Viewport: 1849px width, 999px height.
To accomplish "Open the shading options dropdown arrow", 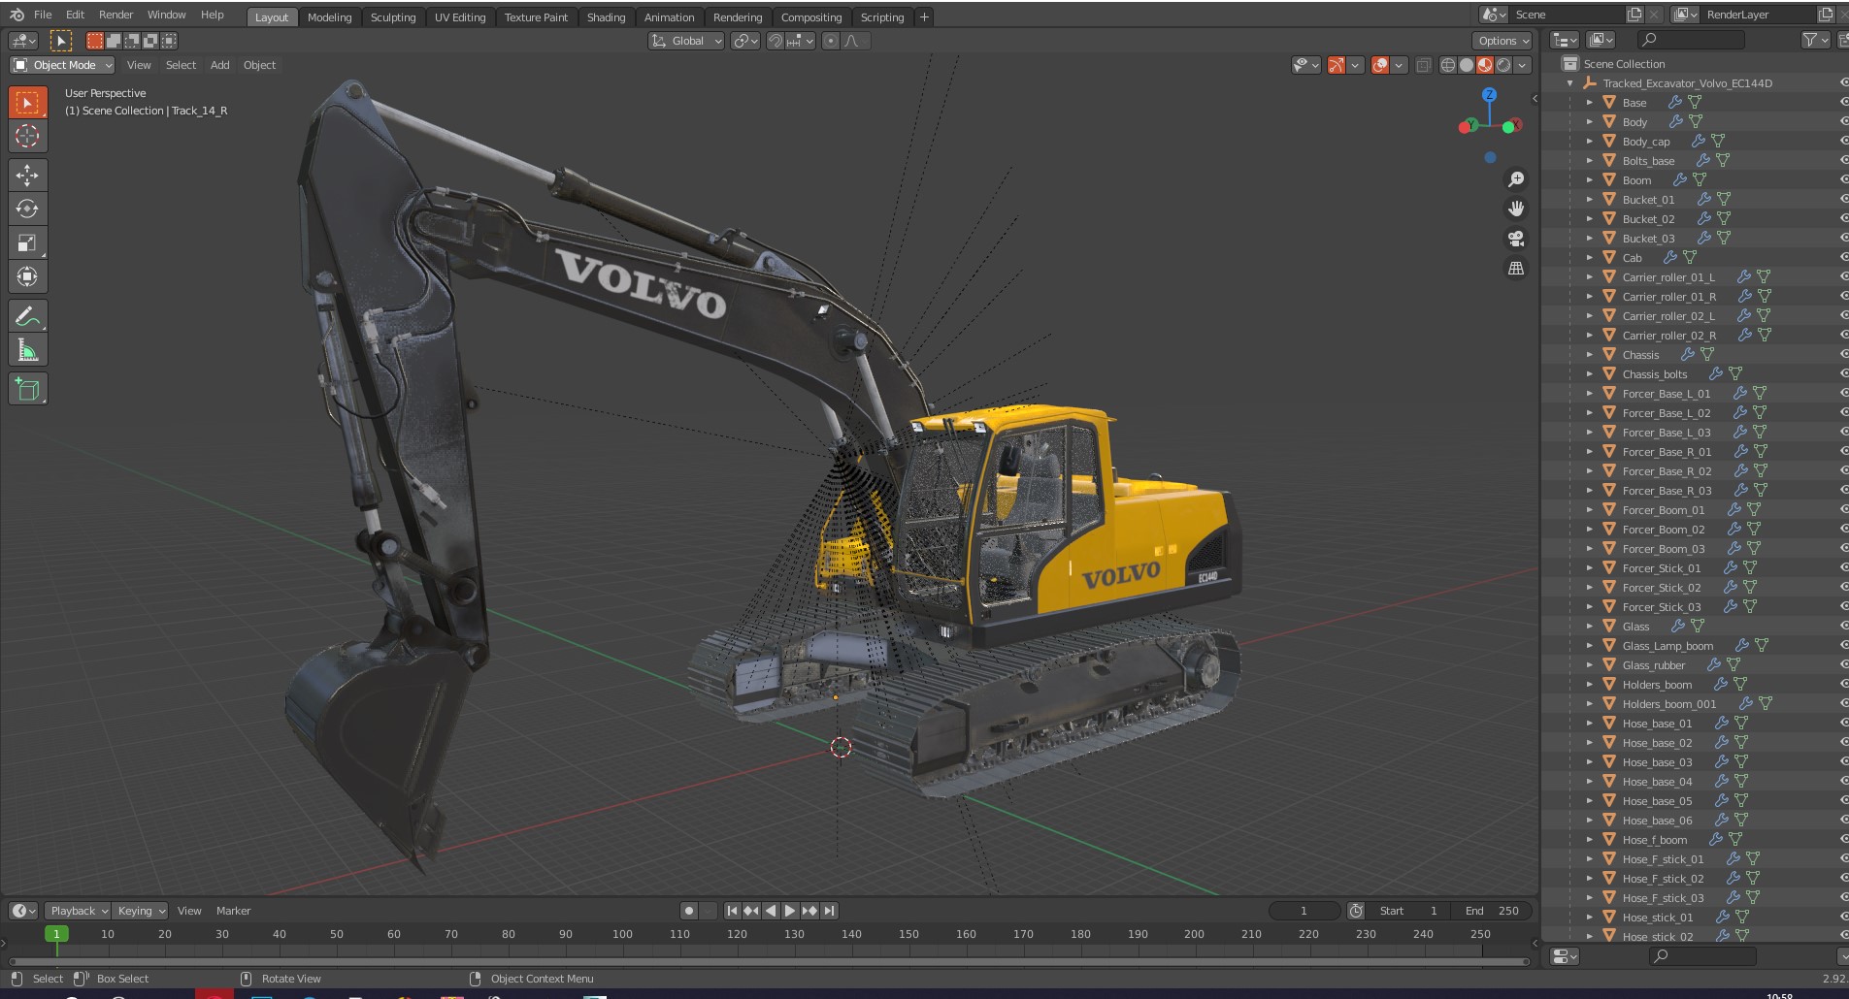I will point(1522,65).
